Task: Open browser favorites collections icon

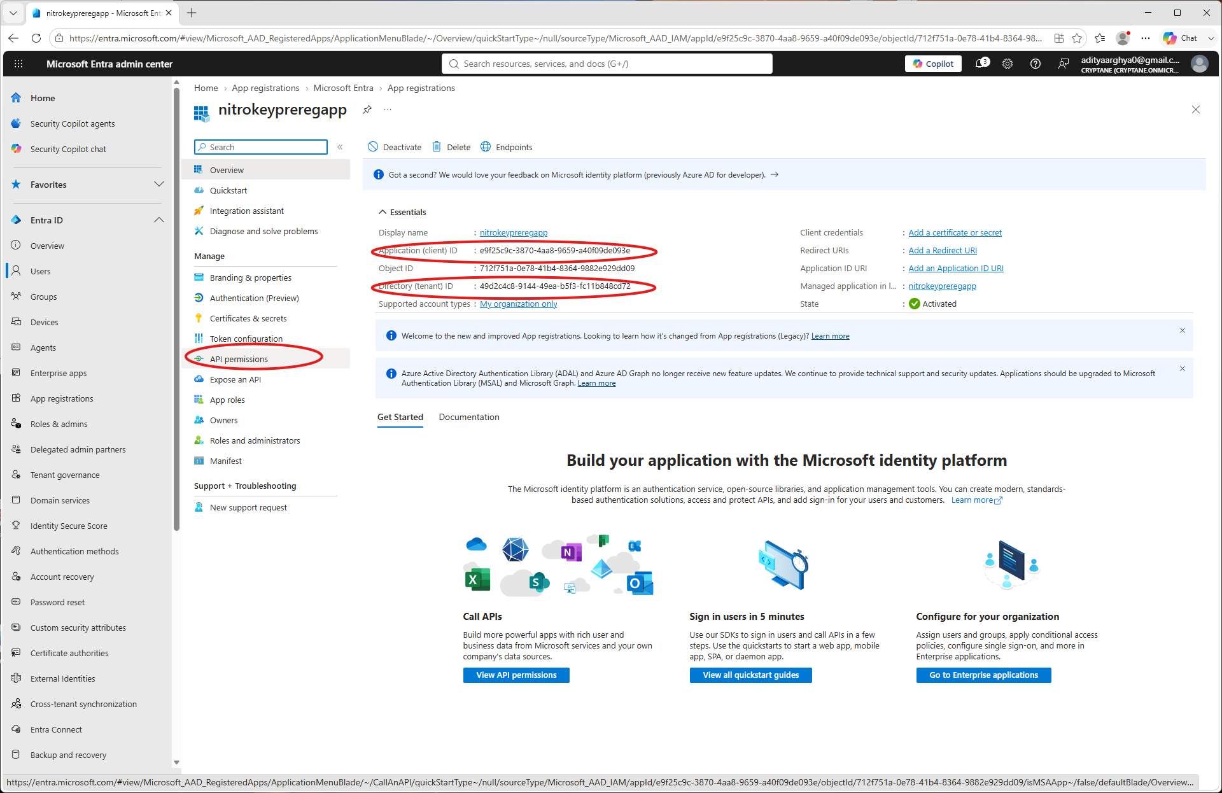Action: tap(1100, 38)
